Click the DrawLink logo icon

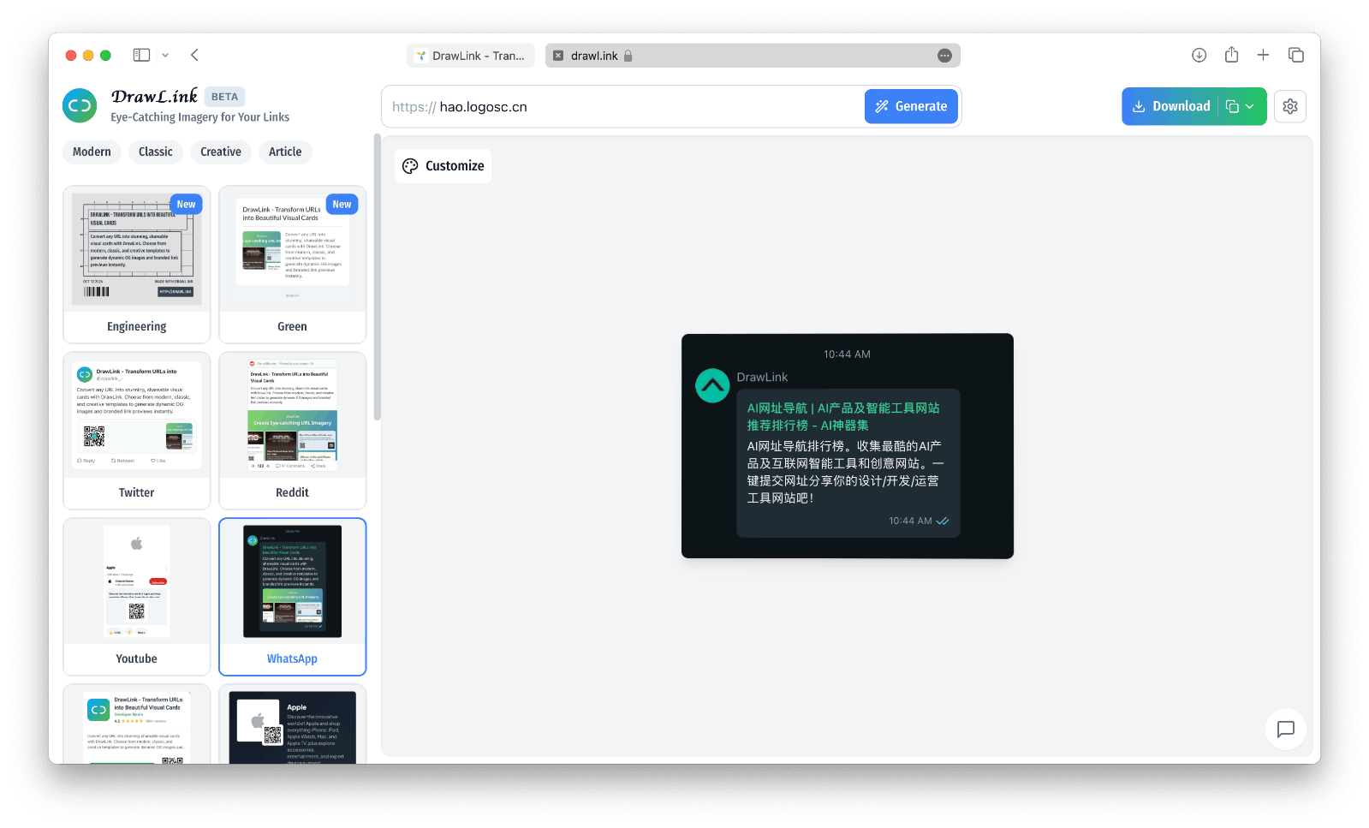click(x=80, y=106)
